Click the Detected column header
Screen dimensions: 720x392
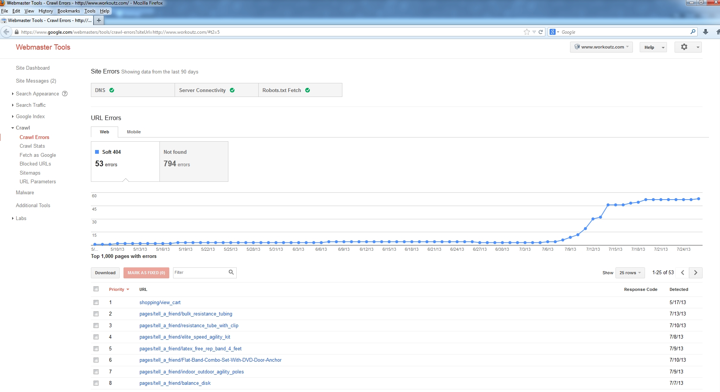[x=679, y=289]
